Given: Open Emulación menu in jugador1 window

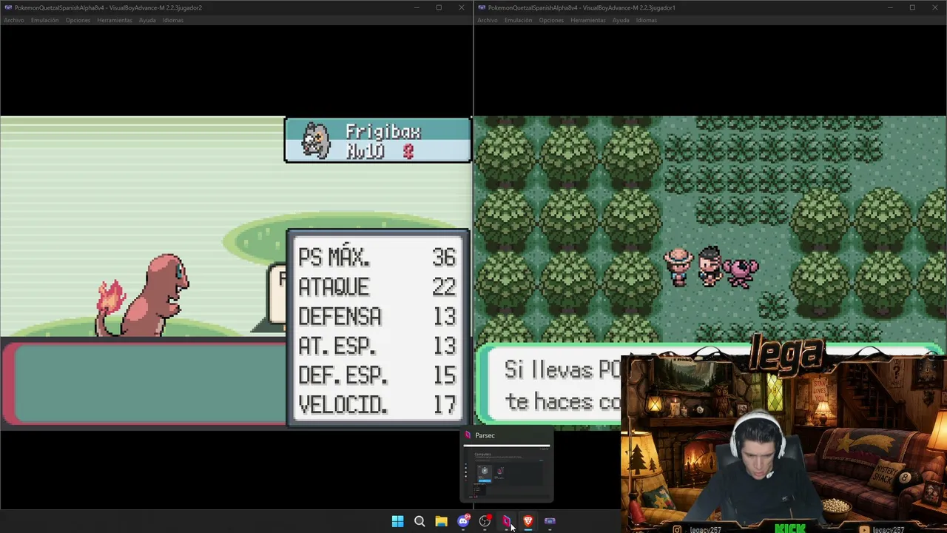Looking at the screenshot, I should [x=518, y=20].
